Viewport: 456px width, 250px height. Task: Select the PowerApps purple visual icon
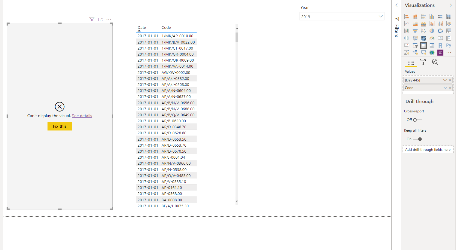tap(440, 53)
